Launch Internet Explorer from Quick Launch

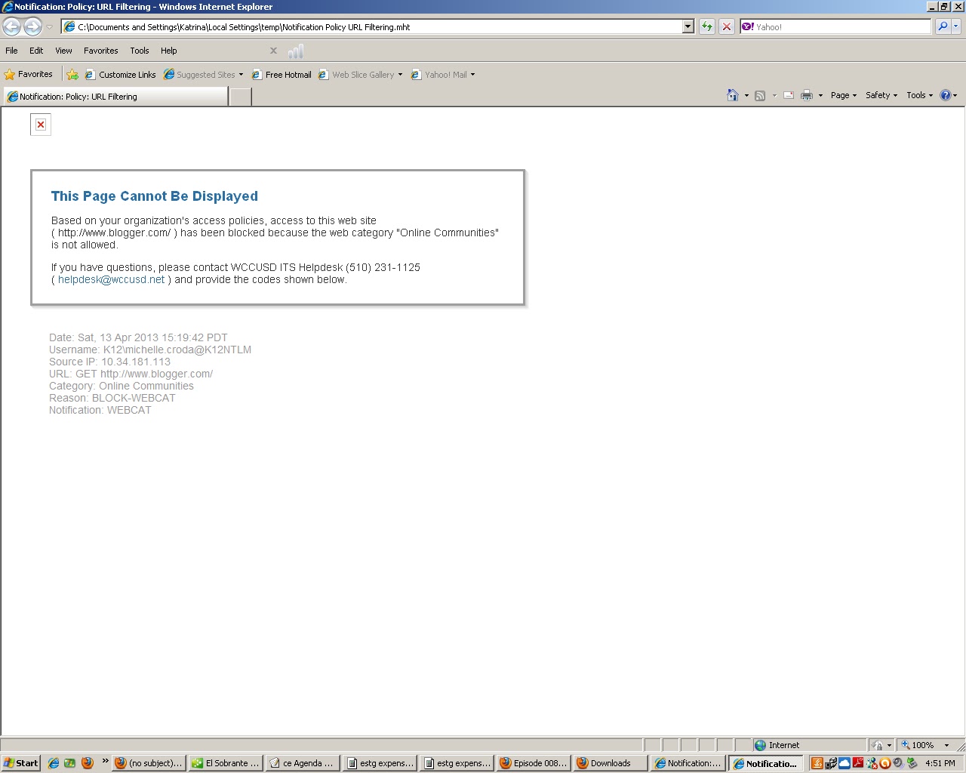54,763
